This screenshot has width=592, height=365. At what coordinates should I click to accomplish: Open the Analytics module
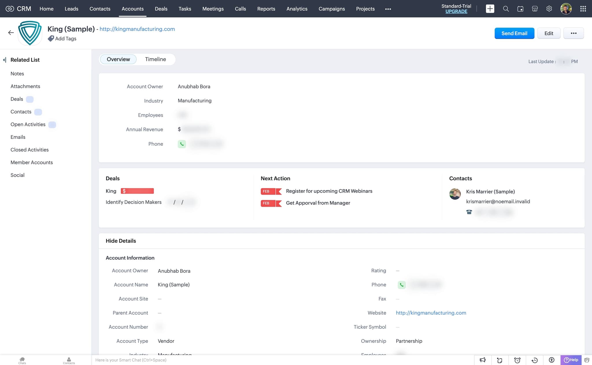point(297,9)
